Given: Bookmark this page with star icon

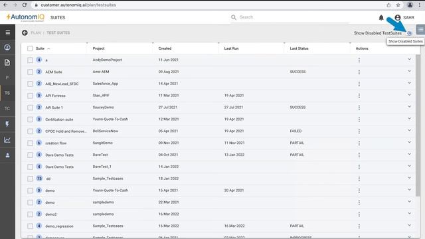Looking at the screenshot, I should tap(398, 5).
